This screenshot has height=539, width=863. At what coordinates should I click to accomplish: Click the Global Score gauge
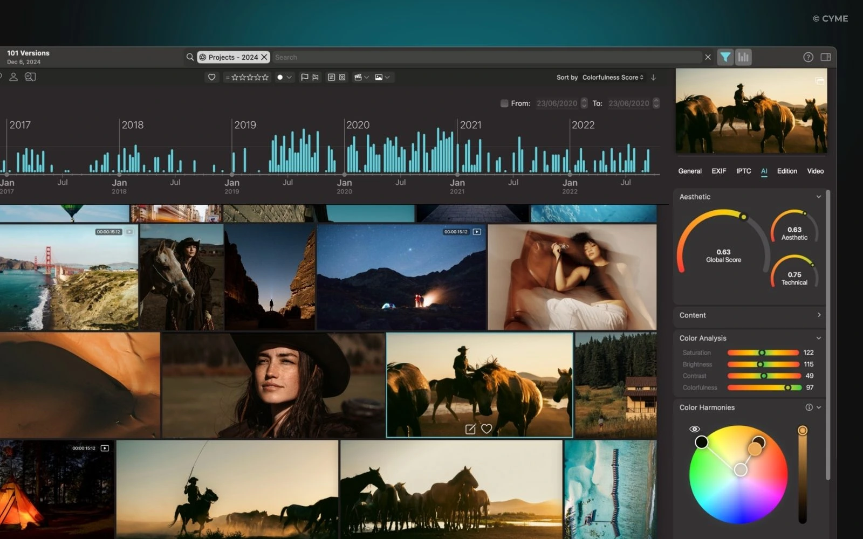pyautogui.click(x=723, y=241)
